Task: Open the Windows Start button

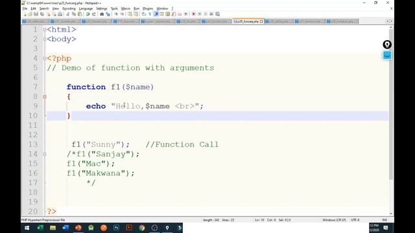Action: pos(27,228)
